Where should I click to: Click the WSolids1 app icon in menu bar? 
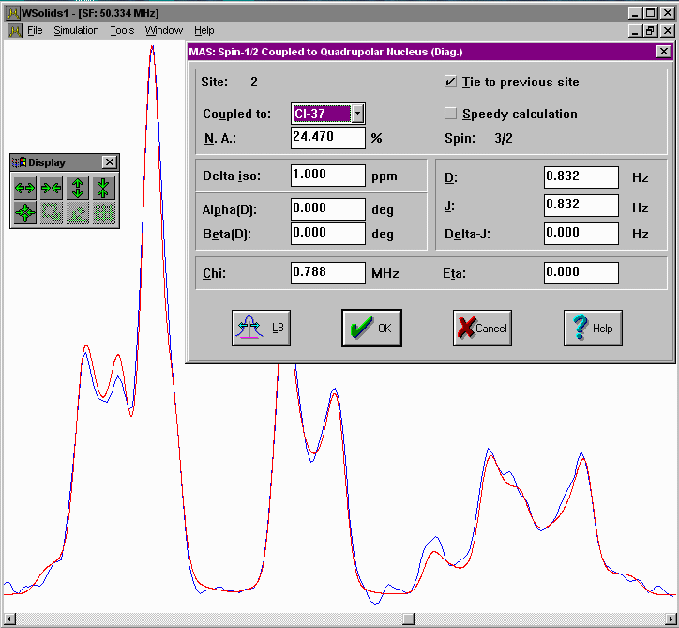(x=14, y=30)
